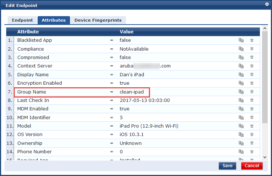The image size is (272, 176).
Task: Copy the Blacklisted App attribute row
Action: 241,40
